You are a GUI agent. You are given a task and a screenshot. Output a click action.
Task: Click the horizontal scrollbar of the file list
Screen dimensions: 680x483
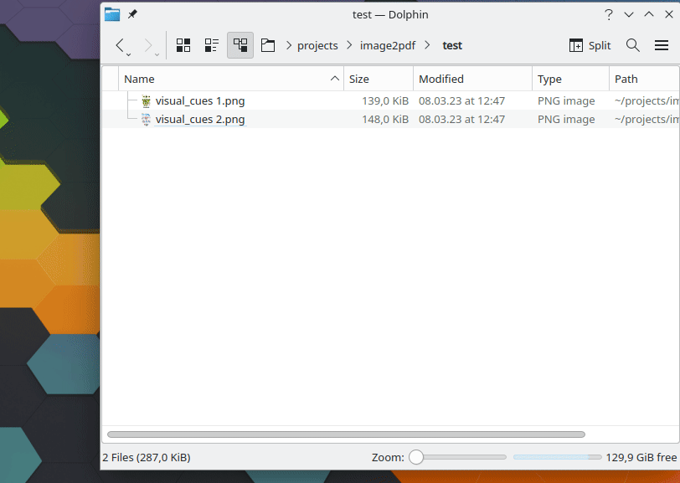point(346,434)
